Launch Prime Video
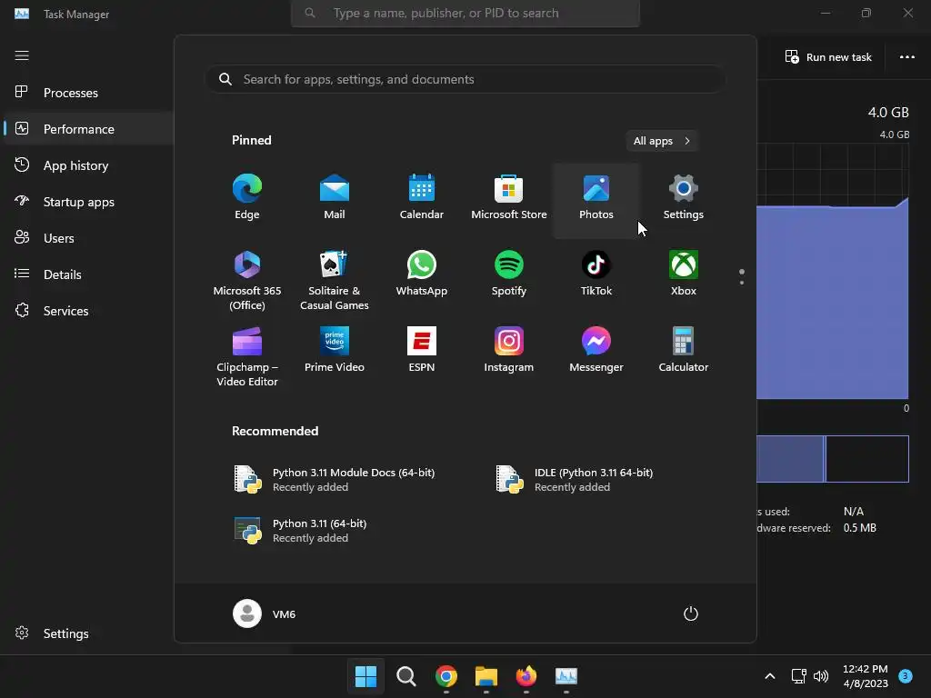 click(335, 351)
